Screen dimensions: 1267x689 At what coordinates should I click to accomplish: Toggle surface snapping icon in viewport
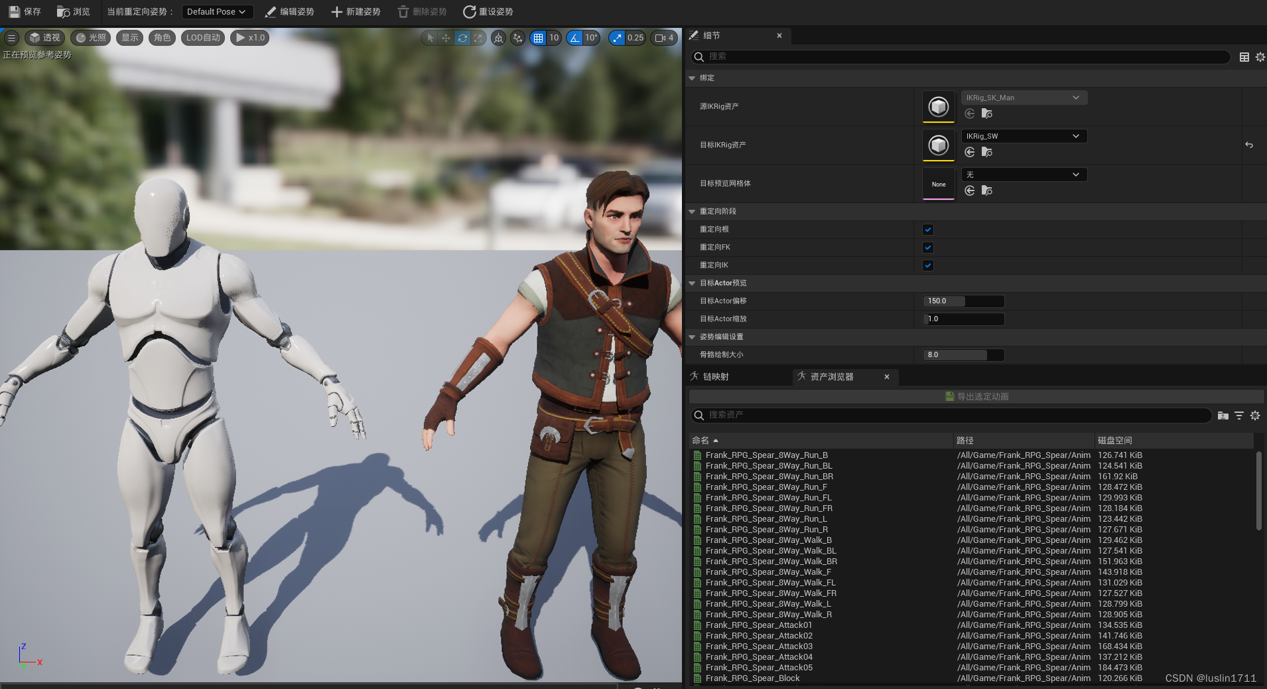point(517,38)
